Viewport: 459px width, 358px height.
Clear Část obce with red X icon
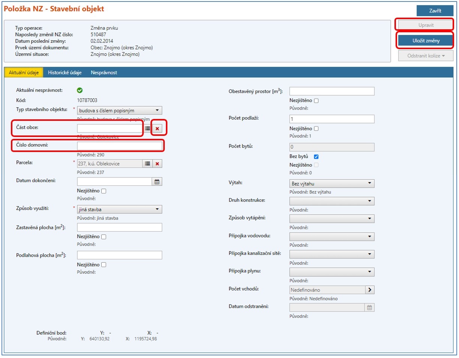[x=157, y=129]
